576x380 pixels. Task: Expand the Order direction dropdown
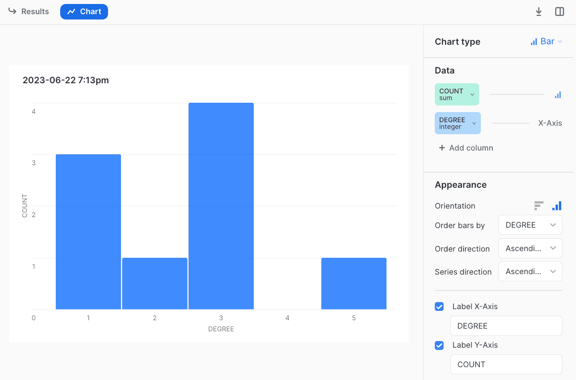(x=530, y=248)
